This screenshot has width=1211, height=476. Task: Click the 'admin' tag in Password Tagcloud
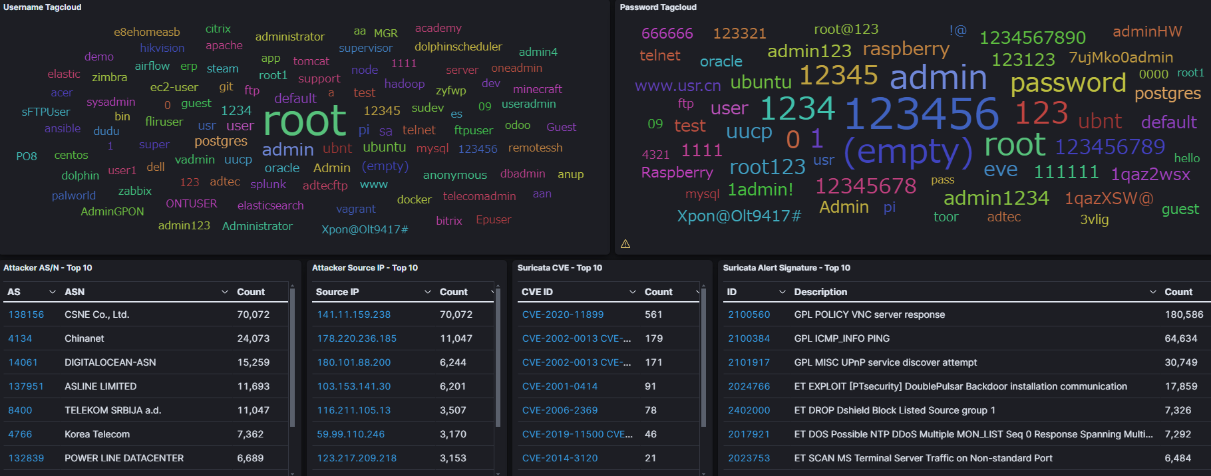click(938, 78)
